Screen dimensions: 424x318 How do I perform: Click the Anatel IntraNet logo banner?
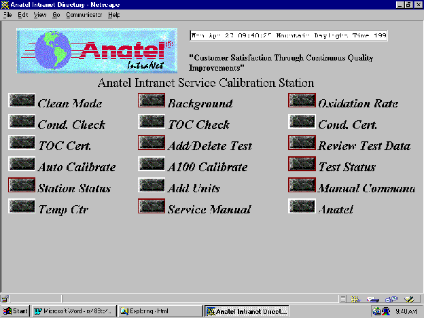96,50
